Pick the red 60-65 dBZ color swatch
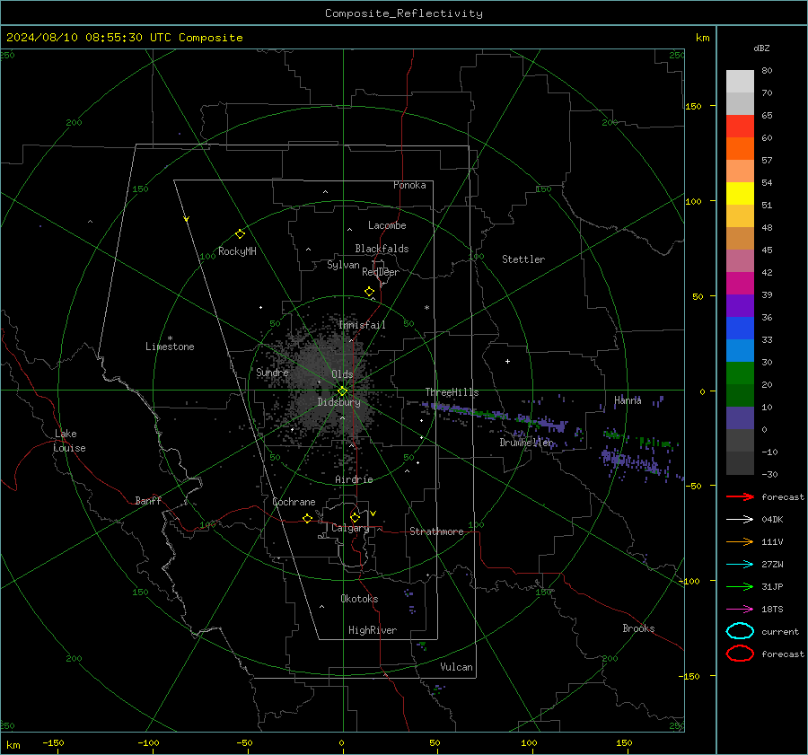Viewport: 808px width, 755px height. click(x=740, y=127)
